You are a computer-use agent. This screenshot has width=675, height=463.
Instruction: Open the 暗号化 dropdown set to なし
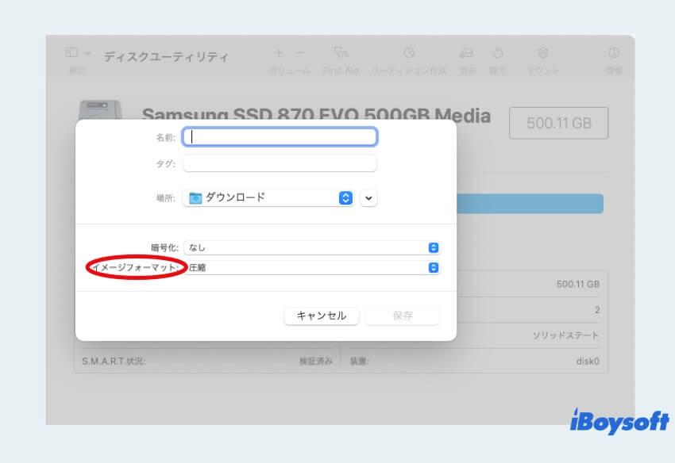433,247
